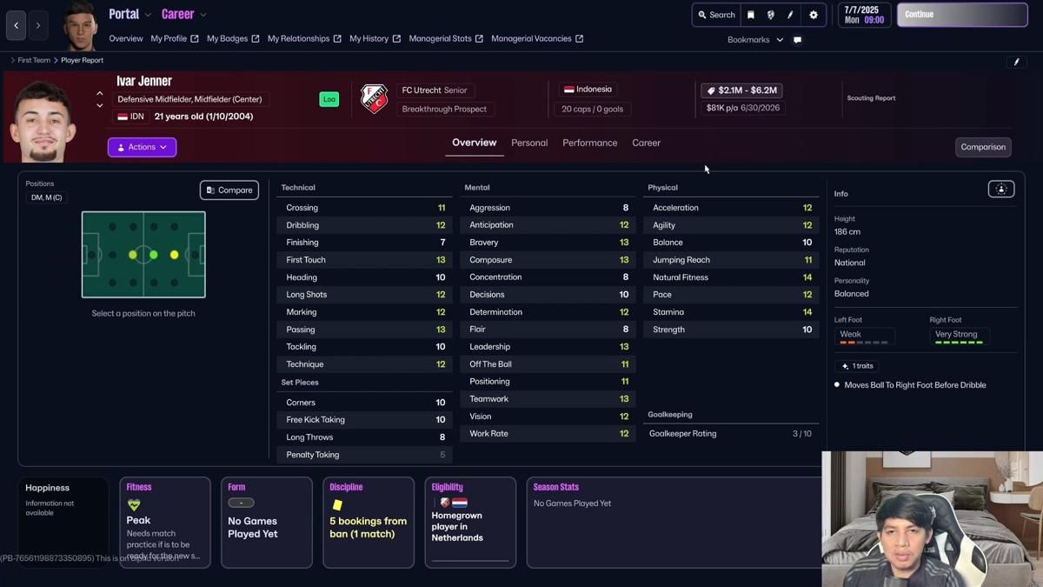Click the Comparison button
This screenshot has height=587, width=1043.
click(983, 147)
